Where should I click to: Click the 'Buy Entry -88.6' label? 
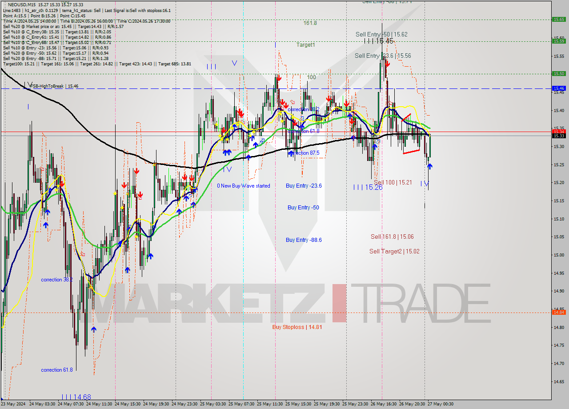click(304, 240)
